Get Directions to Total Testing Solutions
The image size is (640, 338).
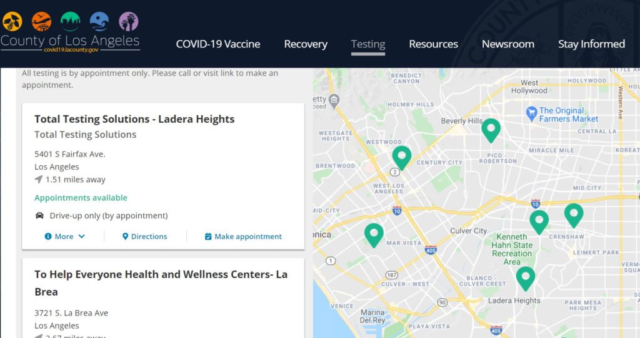(145, 236)
